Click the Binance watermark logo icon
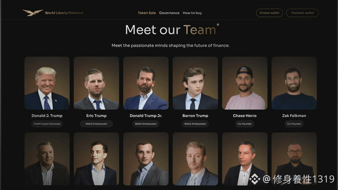338x190 pixels. pyautogui.click(x=255, y=179)
